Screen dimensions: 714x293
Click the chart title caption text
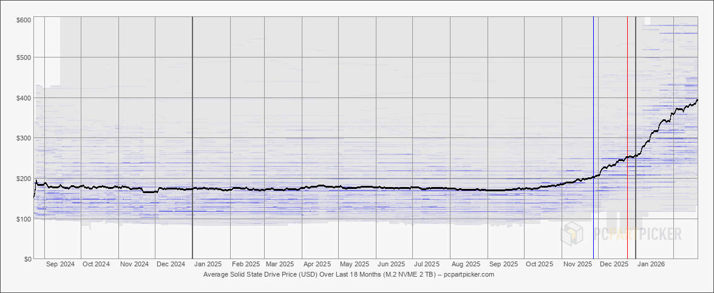point(348,275)
